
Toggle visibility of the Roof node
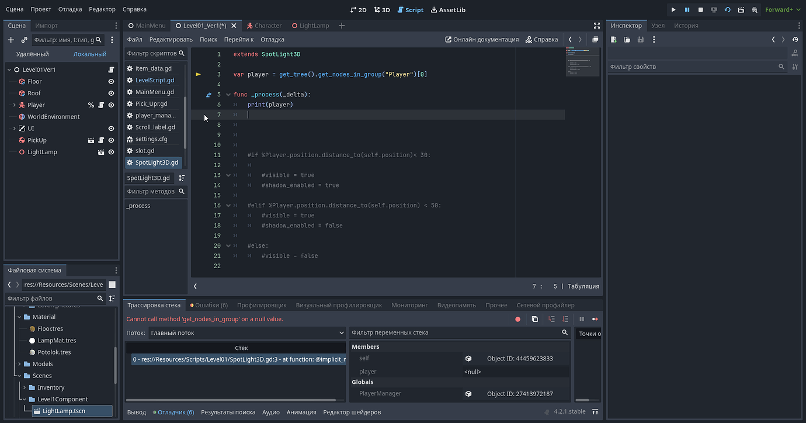[x=111, y=93]
